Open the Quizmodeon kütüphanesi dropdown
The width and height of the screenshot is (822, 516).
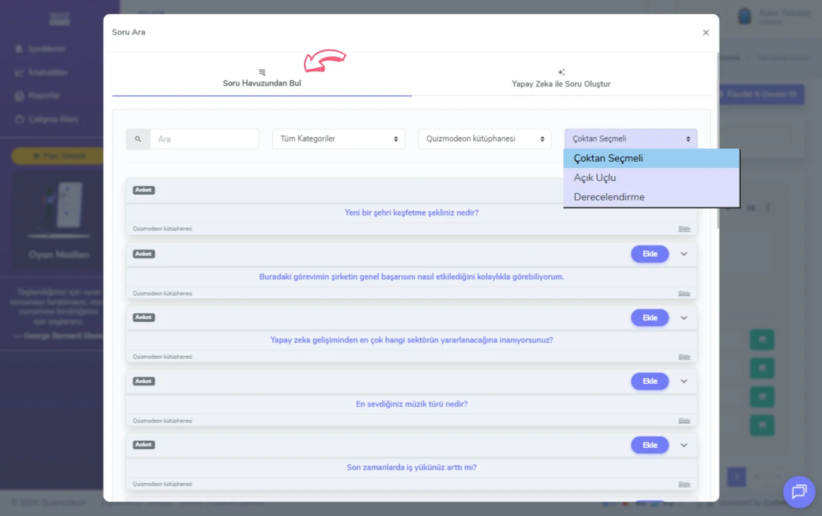click(484, 139)
